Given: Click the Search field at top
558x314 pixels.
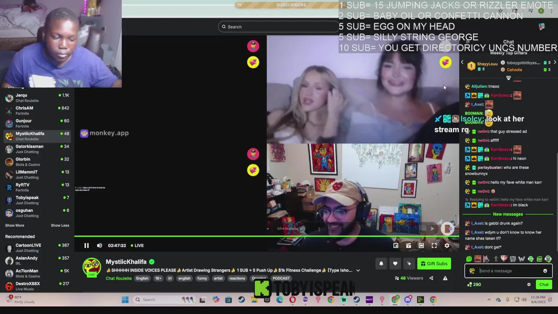Looking at the screenshot, I should (279, 27).
